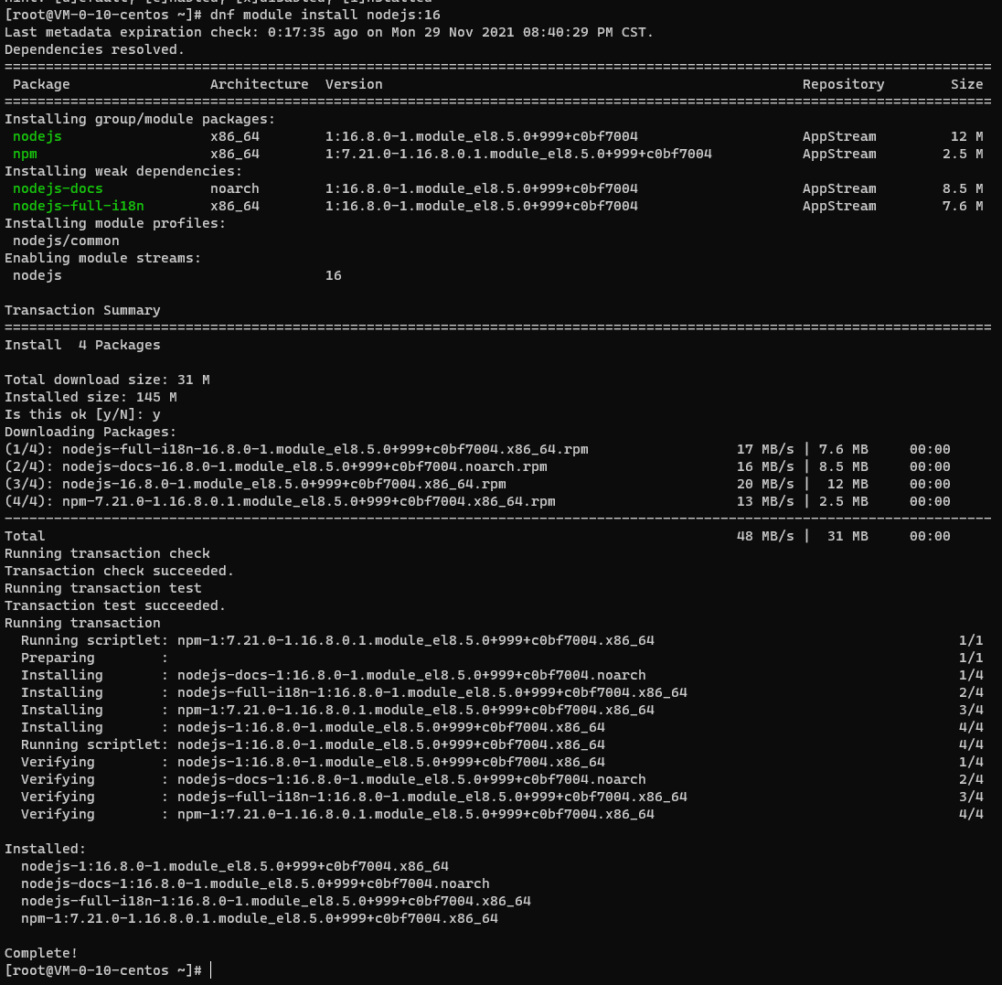Click the 'Downloading Packages:' line
Viewport: 1002px width, 985px height.
91,432
